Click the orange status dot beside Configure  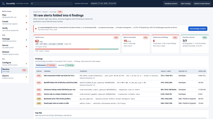point(26,64)
